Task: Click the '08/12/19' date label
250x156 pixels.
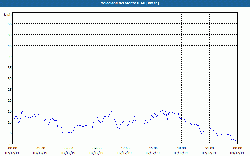Action: (237, 153)
